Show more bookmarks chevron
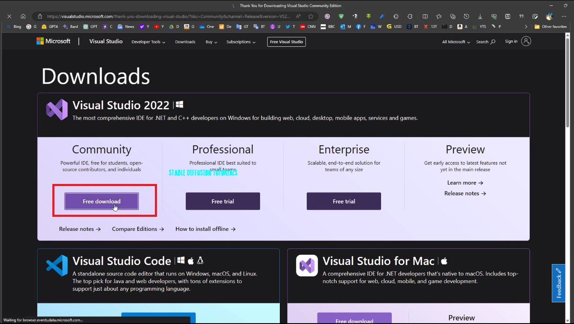The image size is (574, 324). coord(526,27)
